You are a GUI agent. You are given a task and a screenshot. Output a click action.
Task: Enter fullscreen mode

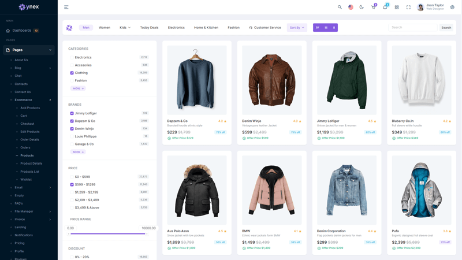coord(408,8)
